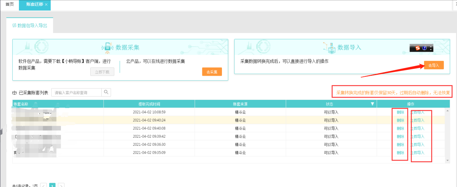Close the 账套迁移 tab with its X

(46, 4)
